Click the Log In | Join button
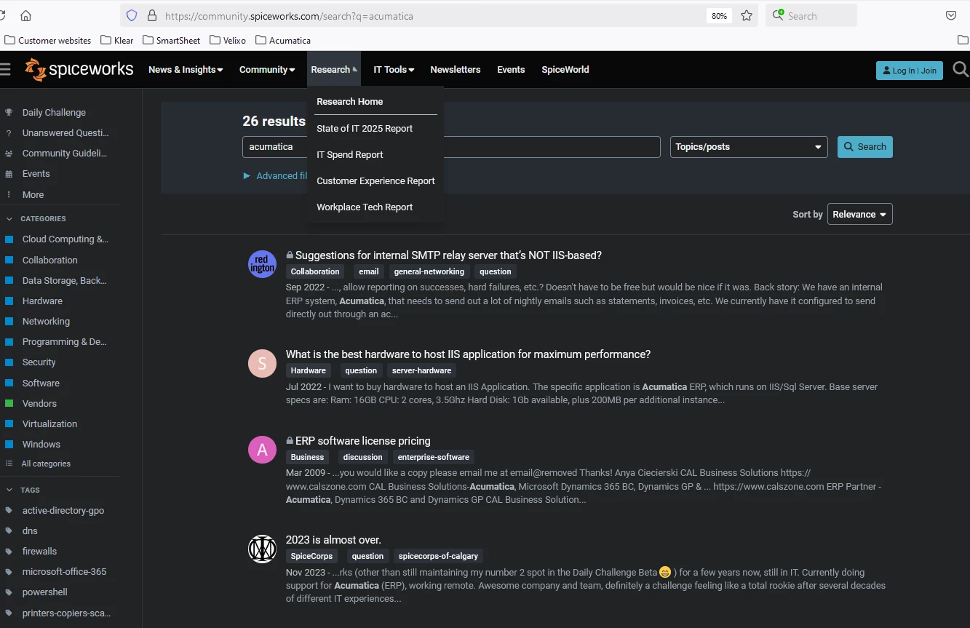Screen dimensions: 970x628 (909, 71)
